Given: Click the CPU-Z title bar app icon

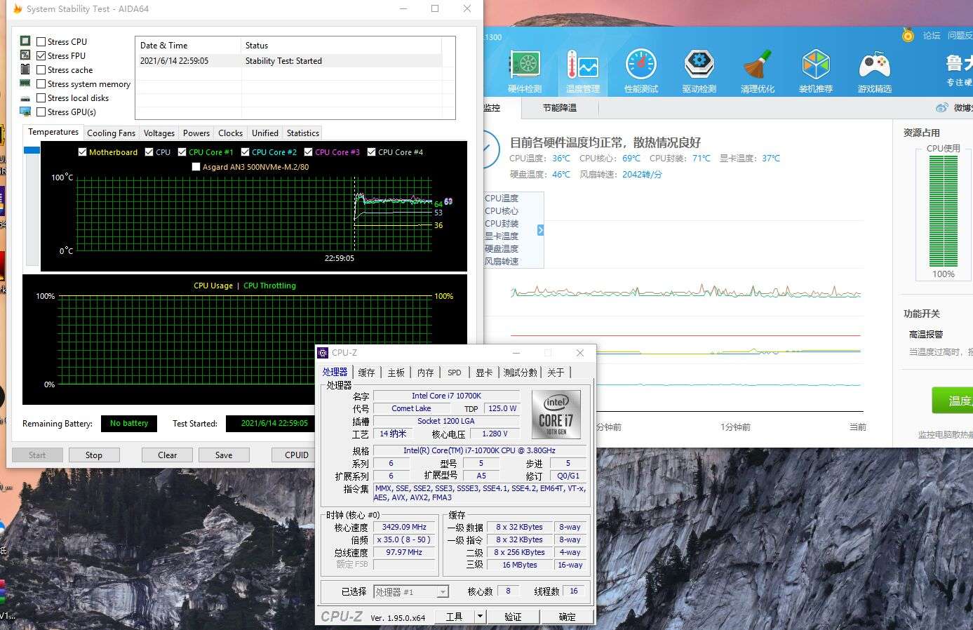Looking at the screenshot, I should (x=323, y=353).
